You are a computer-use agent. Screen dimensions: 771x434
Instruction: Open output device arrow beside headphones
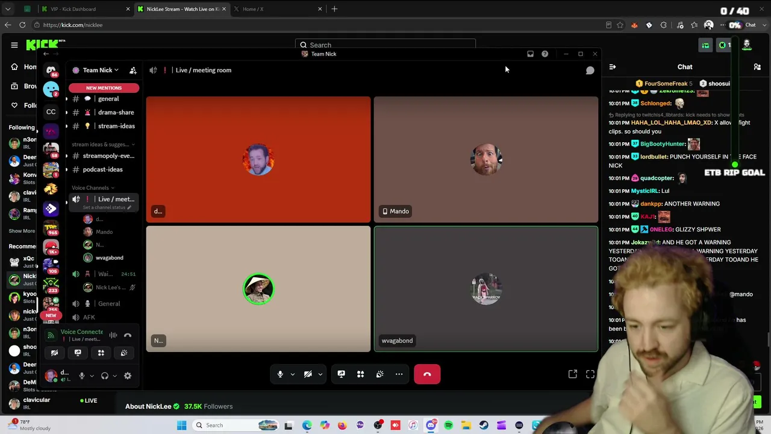pyautogui.click(x=114, y=376)
